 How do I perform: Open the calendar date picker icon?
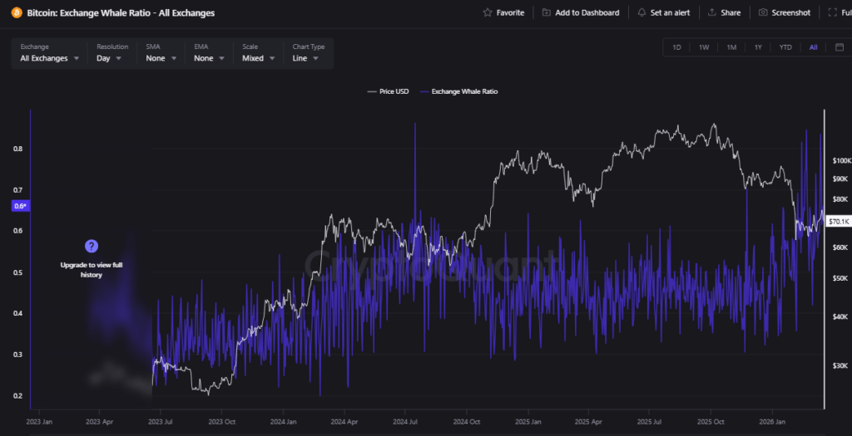[x=839, y=47]
